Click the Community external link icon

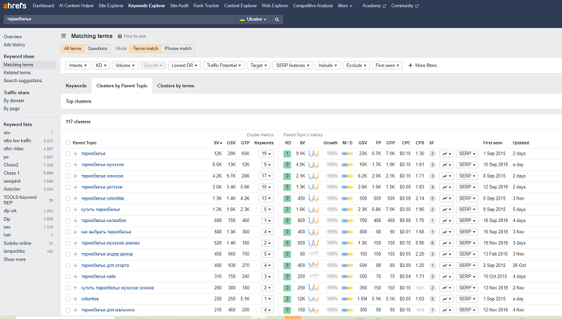[417, 6]
